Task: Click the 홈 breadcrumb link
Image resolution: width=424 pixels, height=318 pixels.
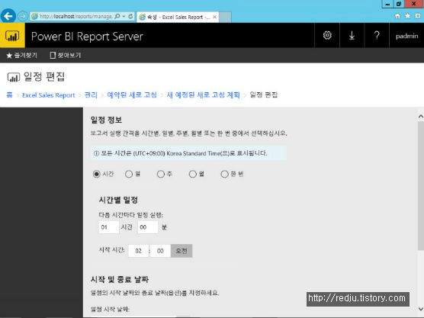Action: [x=9, y=95]
